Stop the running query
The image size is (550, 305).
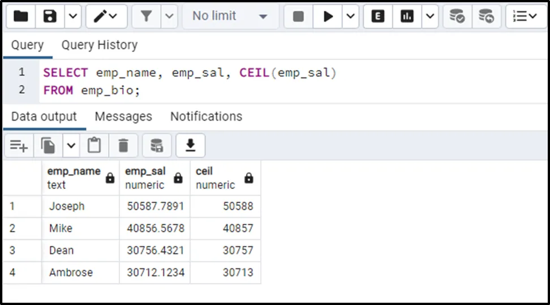(298, 16)
